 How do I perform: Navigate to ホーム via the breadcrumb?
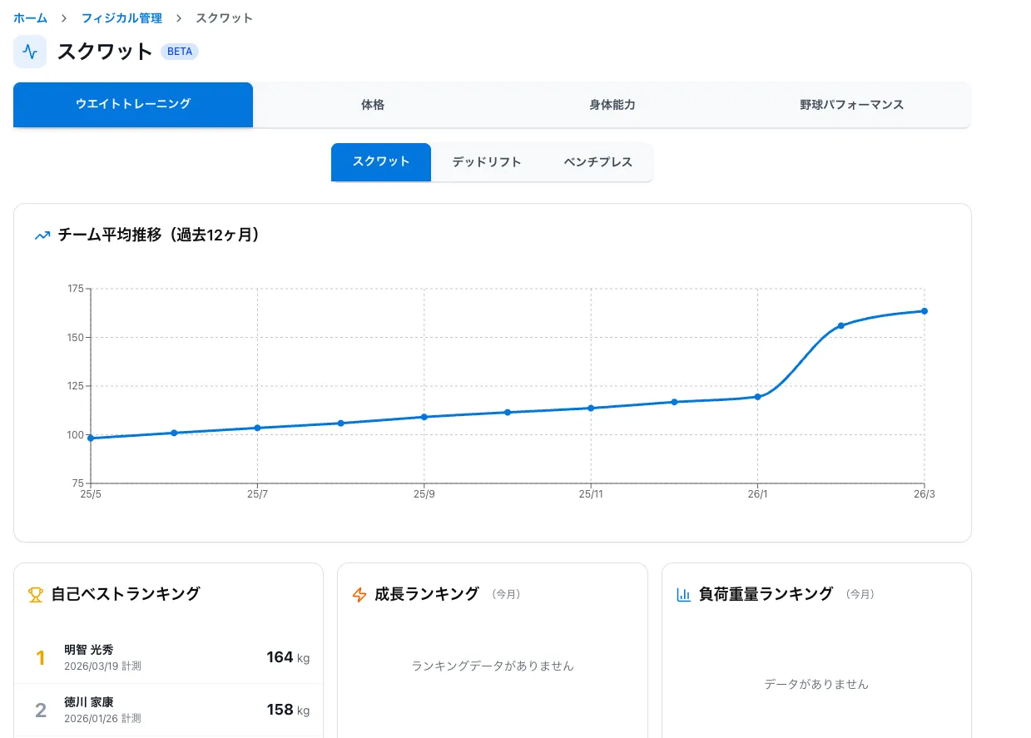point(30,17)
